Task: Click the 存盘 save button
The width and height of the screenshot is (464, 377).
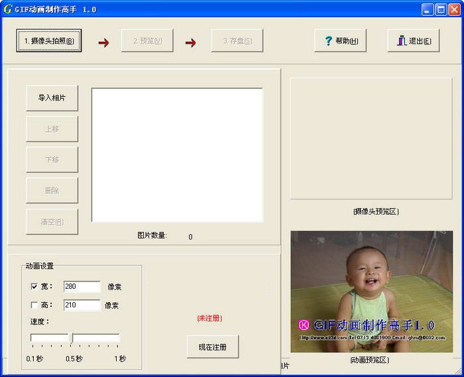Action: click(x=237, y=40)
